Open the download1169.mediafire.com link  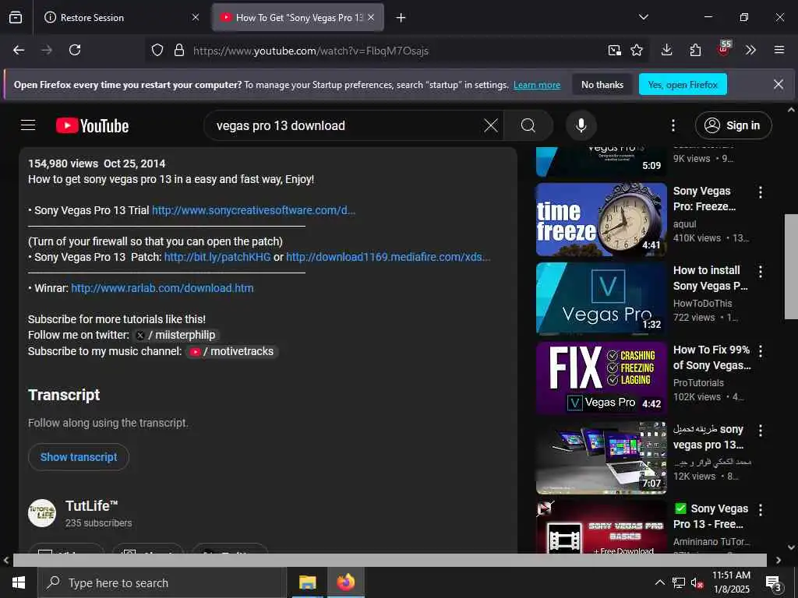(x=388, y=257)
